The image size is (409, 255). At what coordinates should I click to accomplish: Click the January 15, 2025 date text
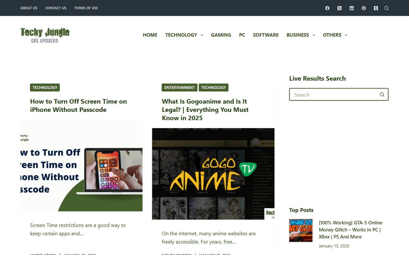pos(334,246)
